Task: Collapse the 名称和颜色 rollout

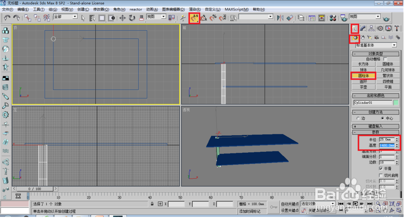Action: (x=376, y=96)
